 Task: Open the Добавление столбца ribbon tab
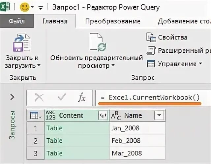tap(184, 21)
